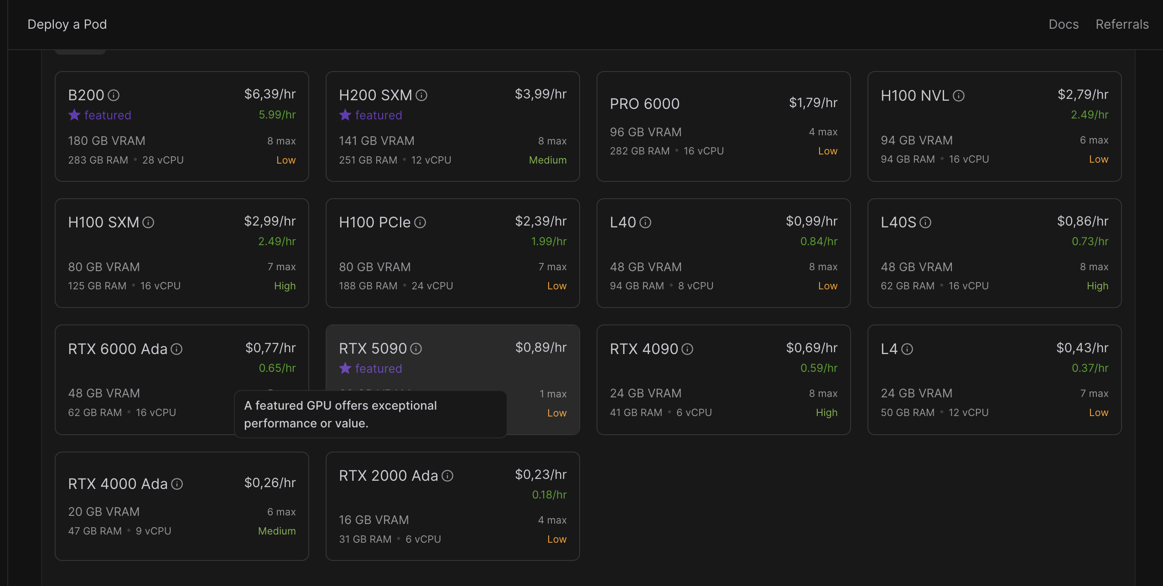Click L4 discounted 0.37/hr price
This screenshot has width=1163, height=586.
pos(1090,368)
